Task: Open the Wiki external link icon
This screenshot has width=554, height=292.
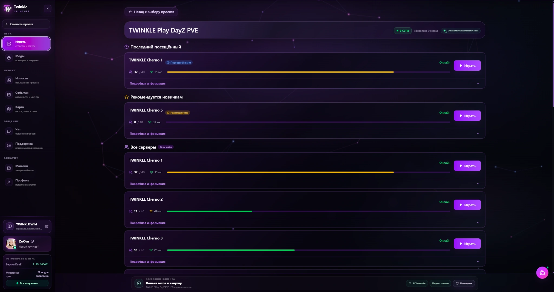Action: tap(47, 226)
